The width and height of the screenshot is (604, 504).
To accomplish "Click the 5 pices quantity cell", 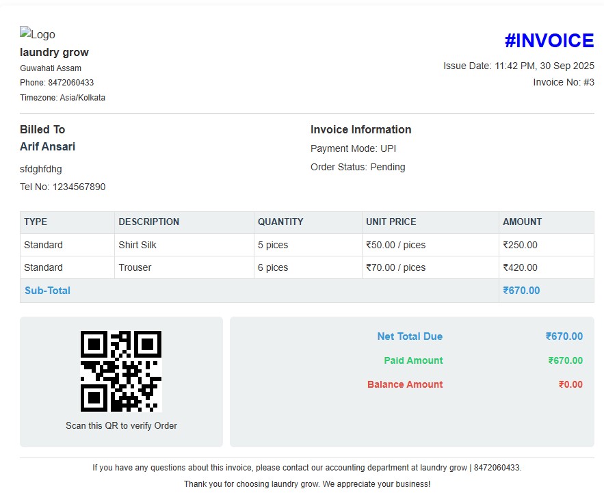I will pos(308,245).
